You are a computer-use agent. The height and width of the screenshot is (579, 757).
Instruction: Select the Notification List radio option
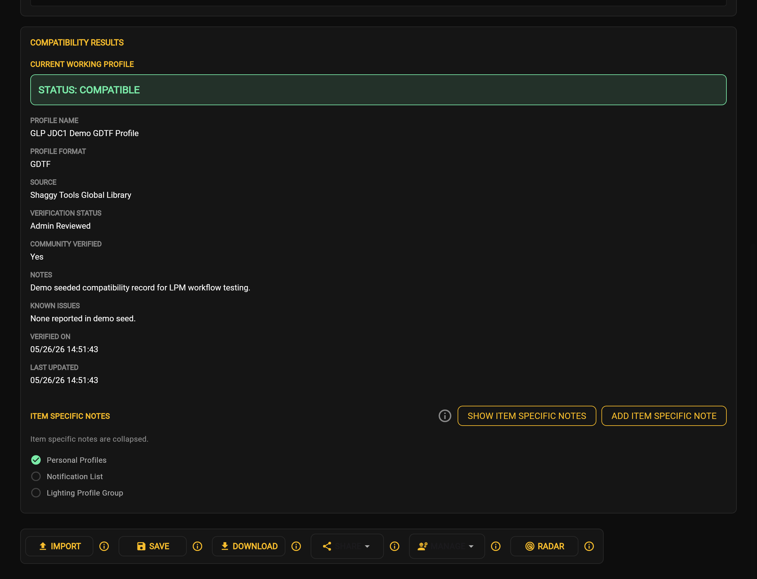coord(36,476)
